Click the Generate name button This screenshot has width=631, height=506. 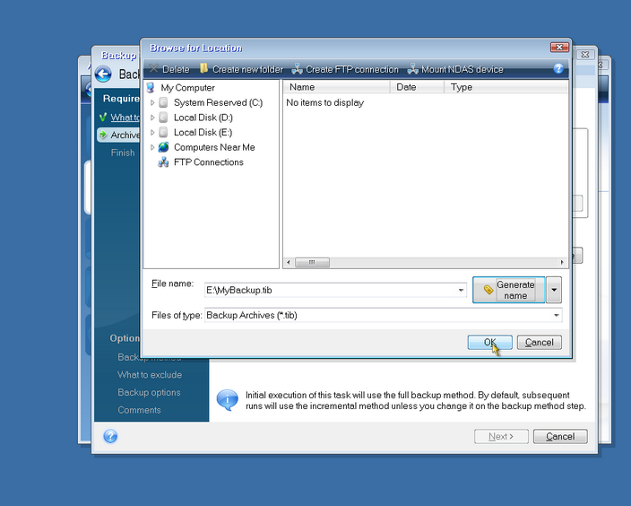click(509, 290)
